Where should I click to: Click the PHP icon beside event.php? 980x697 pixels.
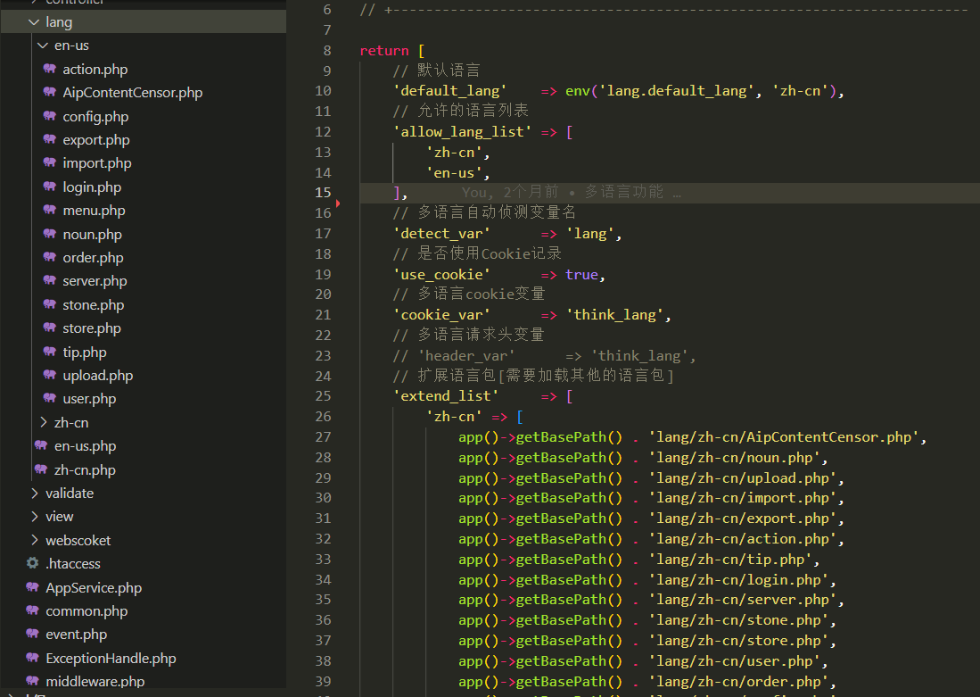32,634
